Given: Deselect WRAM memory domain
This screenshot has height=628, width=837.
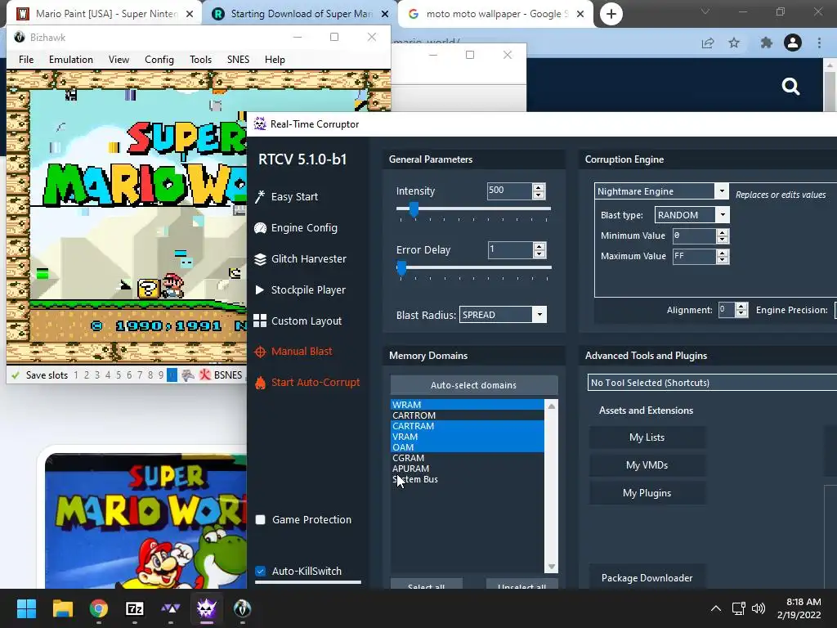Looking at the screenshot, I should tap(467, 405).
